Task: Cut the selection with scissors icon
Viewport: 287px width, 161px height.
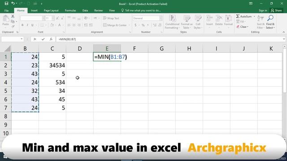Action: (x=13, y=17)
